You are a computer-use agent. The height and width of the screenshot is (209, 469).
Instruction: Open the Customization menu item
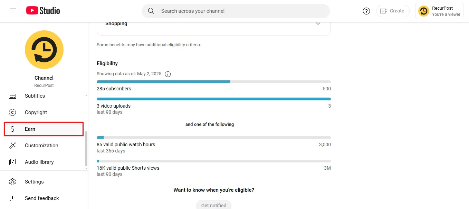tap(41, 146)
